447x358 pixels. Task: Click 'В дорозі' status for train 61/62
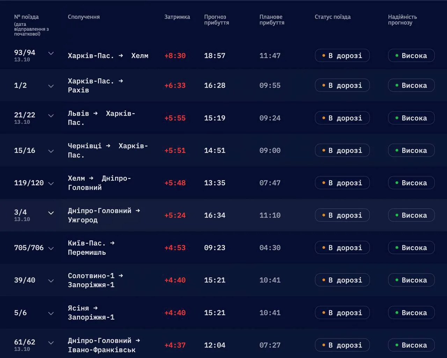[342, 345]
